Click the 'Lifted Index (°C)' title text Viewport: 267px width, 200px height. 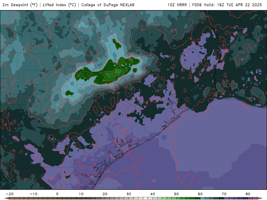(x=59, y=5)
